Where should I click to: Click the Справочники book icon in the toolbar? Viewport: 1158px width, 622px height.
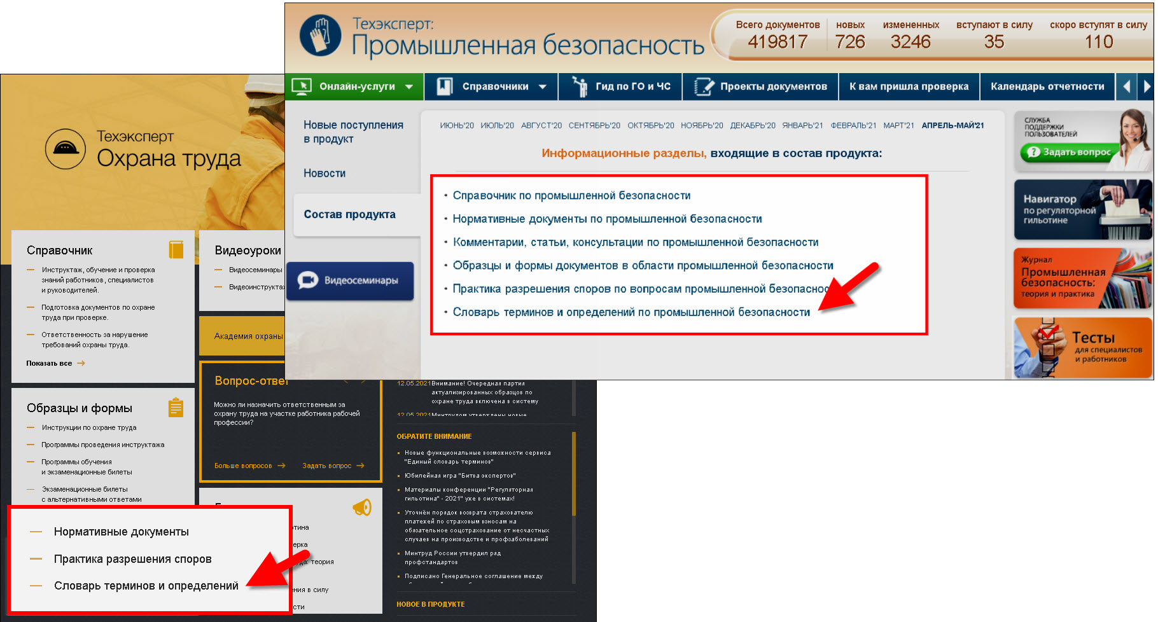[x=445, y=86]
